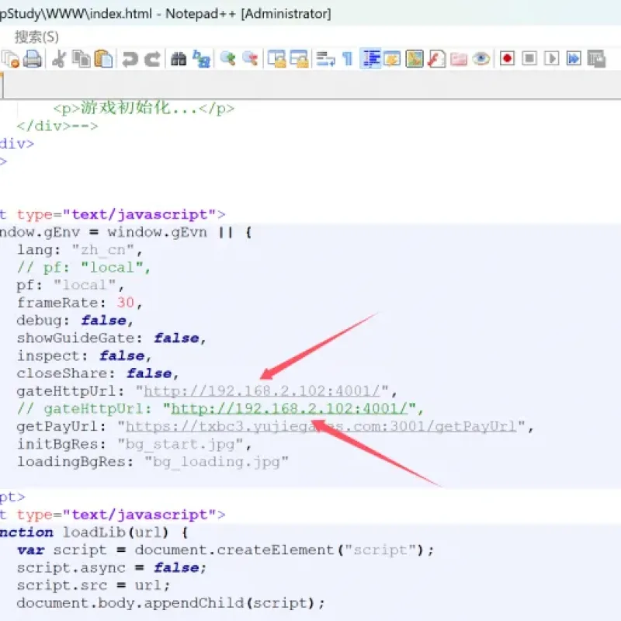
Task: Open Find with the binoculars icon
Action: tap(179, 59)
